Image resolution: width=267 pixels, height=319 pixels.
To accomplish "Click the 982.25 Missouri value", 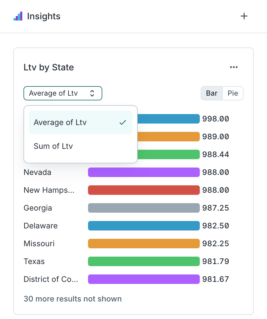I will point(216,244).
